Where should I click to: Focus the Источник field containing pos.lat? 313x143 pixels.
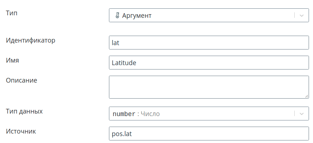209,134
